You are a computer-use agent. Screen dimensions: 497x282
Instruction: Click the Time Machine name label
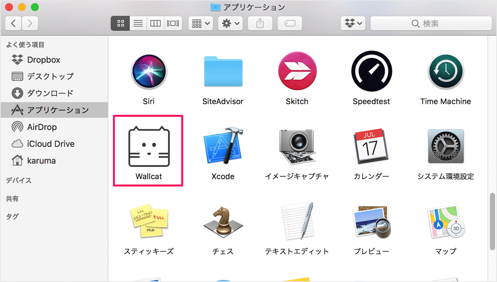pyautogui.click(x=446, y=102)
